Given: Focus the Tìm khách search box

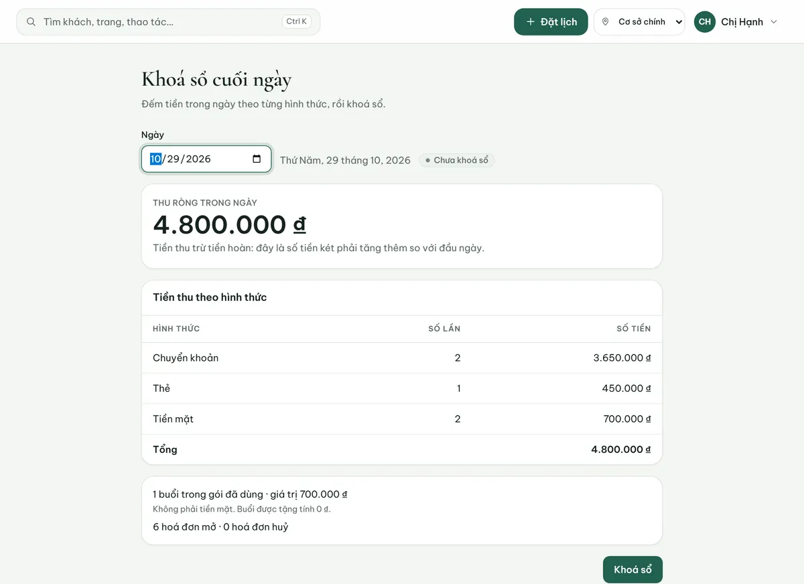Looking at the screenshot, I should pos(168,22).
